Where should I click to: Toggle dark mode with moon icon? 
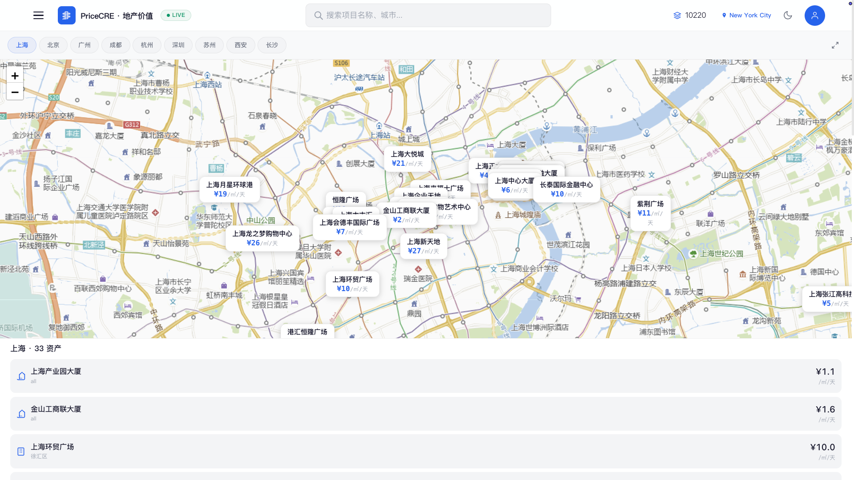(x=788, y=16)
